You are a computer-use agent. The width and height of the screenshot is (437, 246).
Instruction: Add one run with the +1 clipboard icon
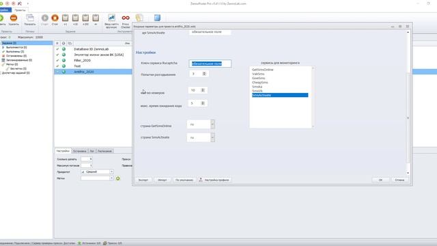pyautogui.click(x=66, y=18)
